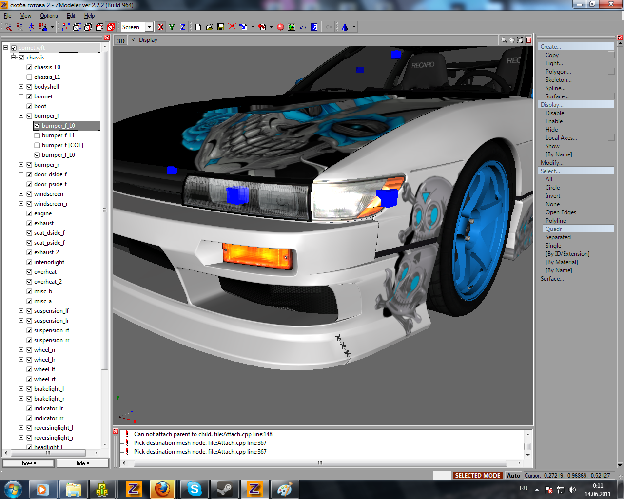Enable the chassis_L1 checkbox
This screenshot has width=624, height=499.
29,77
